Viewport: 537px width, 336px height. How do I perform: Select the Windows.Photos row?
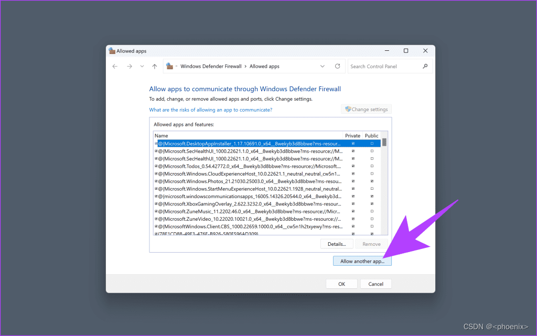(x=267, y=181)
